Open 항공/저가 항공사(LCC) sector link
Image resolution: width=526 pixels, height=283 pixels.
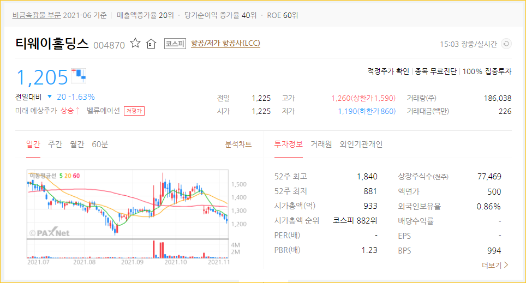[225, 44]
